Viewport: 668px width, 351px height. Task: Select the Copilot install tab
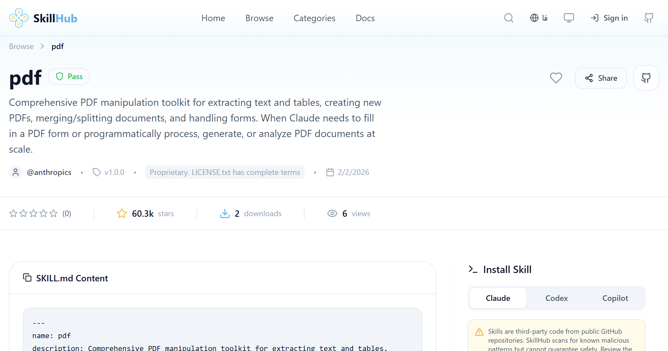(615, 298)
